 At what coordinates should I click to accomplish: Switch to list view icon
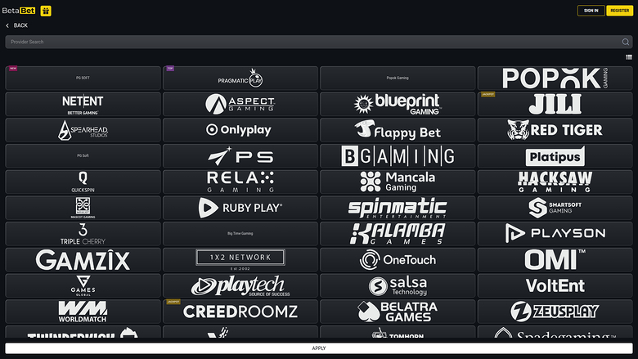click(x=629, y=57)
